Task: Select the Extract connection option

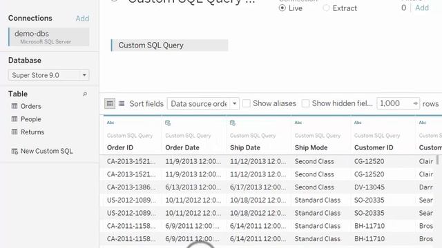Action: pyautogui.click(x=326, y=8)
